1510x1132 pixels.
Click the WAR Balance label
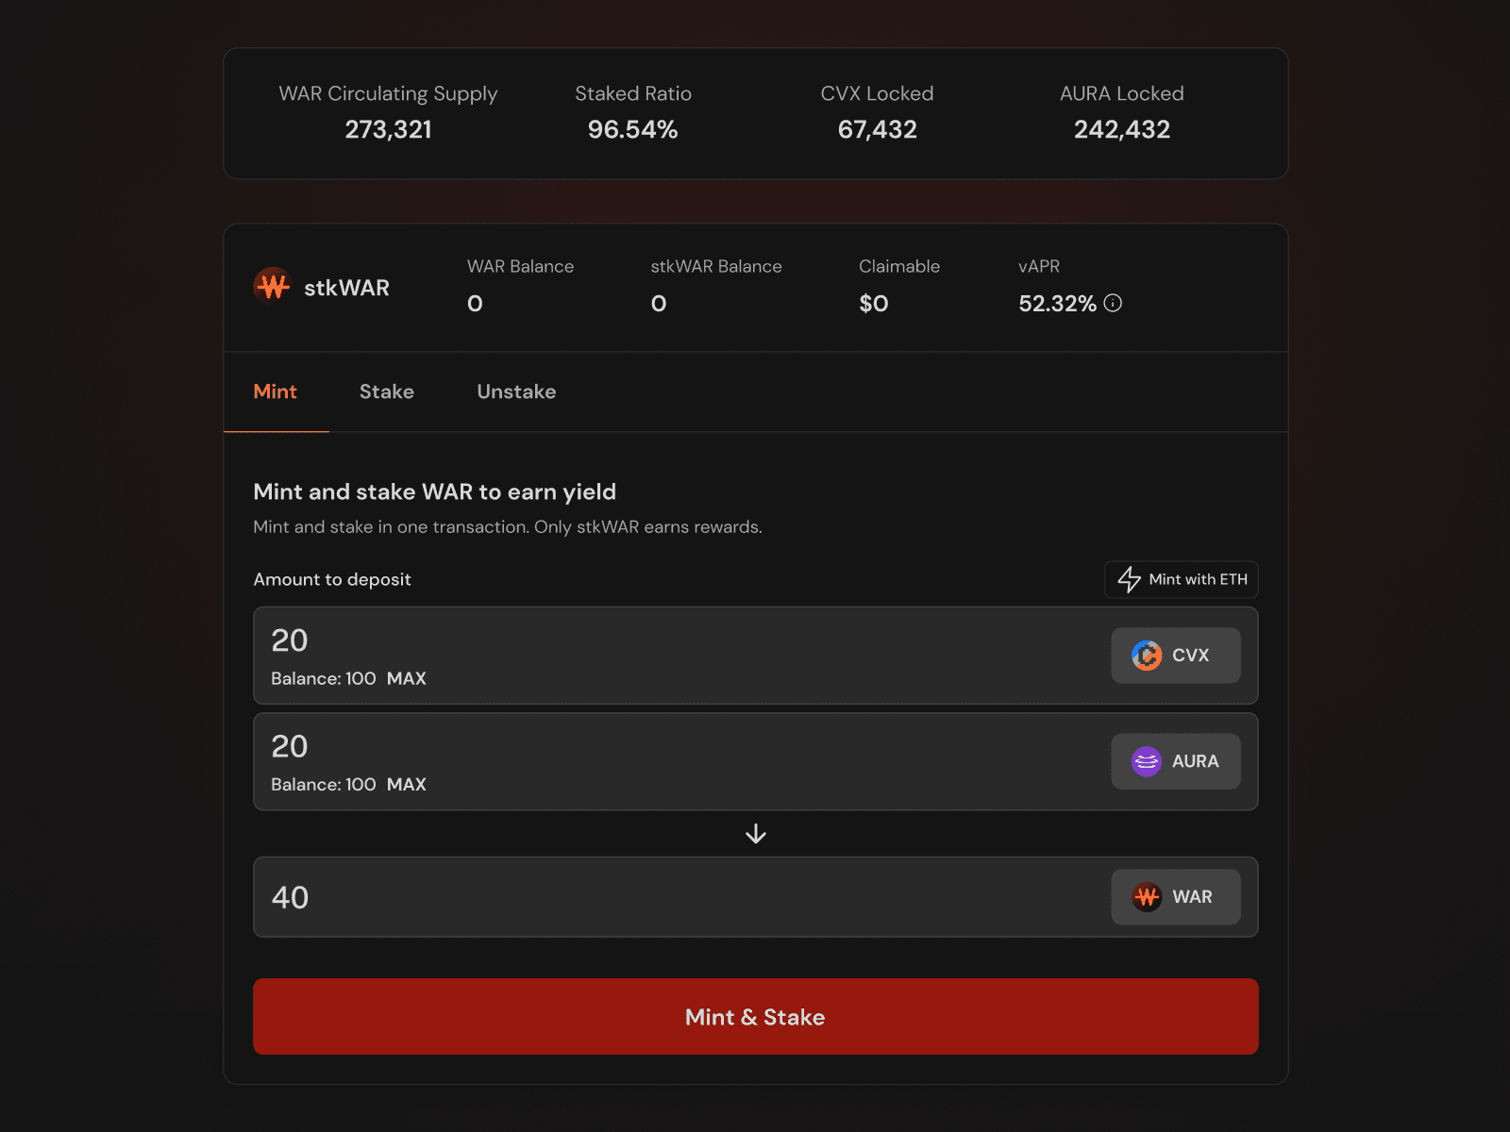click(520, 266)
